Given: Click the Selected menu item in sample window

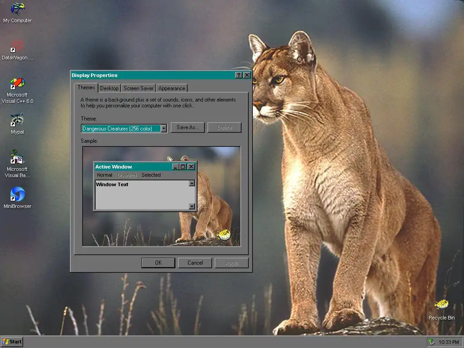Looking at the screenshot, I should click(x=151, y=175).
